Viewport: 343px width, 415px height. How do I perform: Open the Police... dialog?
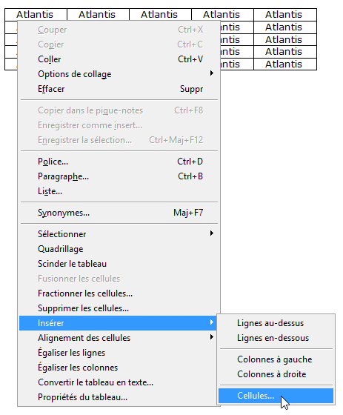[119, 162]
